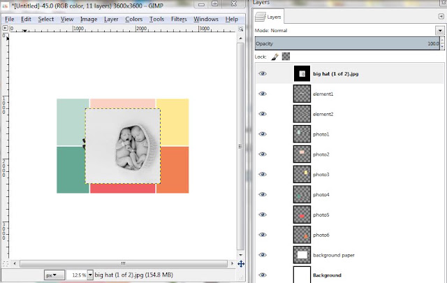Viewport: 447px width, 283px height.
Task: Click the navigate image display cross icon
Action: 241,264
